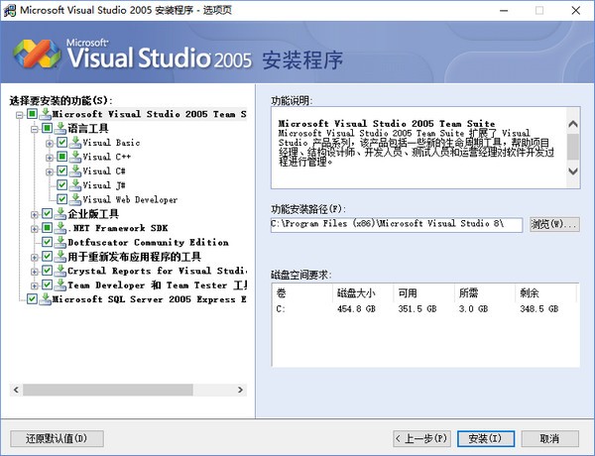Click install icon next to .NET Framework SDK
The image size is (595, 456).
60,228
